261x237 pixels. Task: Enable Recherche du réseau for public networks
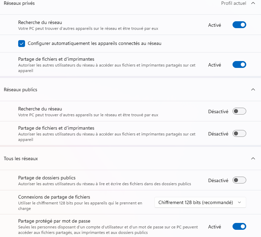[239, 111]
